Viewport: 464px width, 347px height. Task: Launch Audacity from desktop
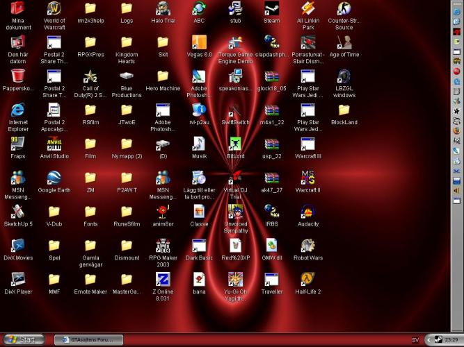tap(307, 212)
